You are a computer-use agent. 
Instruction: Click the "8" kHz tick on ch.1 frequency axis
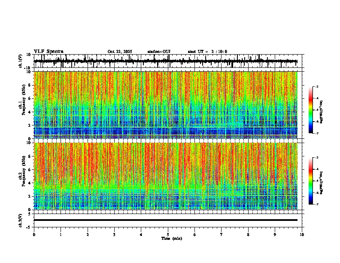click(x=30, y=85)
